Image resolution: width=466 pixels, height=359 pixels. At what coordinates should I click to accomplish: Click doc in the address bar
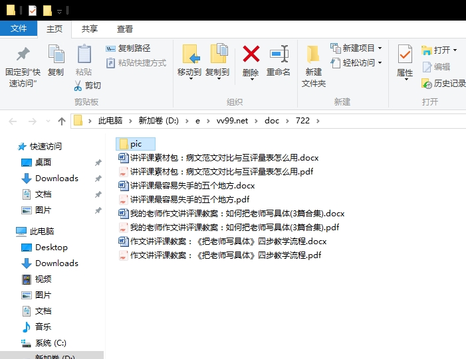pos(272,121)
